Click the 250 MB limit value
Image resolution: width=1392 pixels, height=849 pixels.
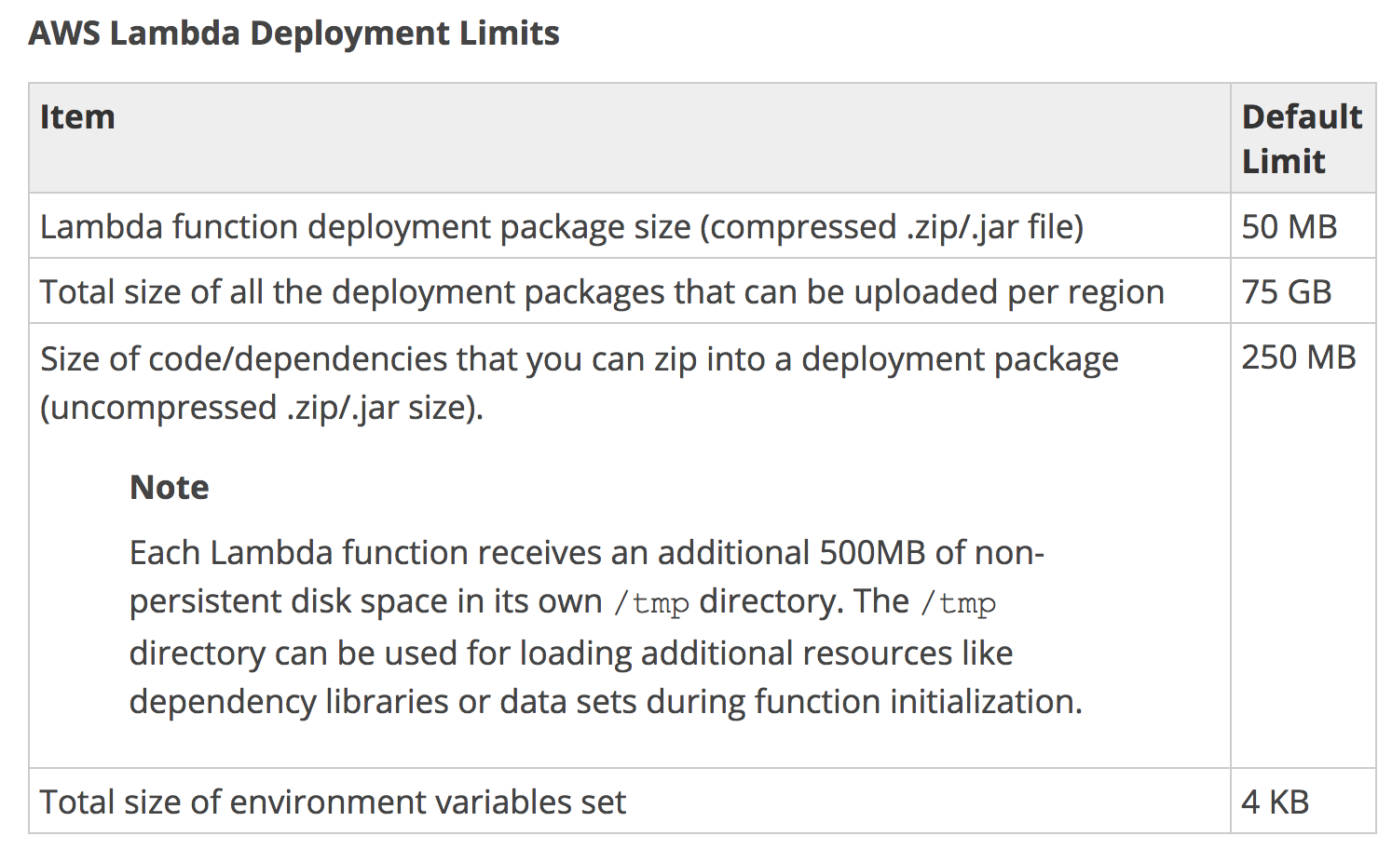coord(1298,357)
